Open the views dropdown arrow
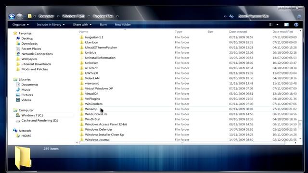Screen dimensions: 308x173 [277, 25]
